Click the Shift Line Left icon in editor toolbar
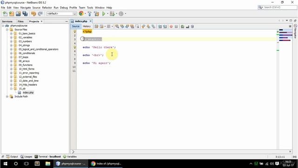The height and width of the screenshot is (168, 298). coord(160,27)
